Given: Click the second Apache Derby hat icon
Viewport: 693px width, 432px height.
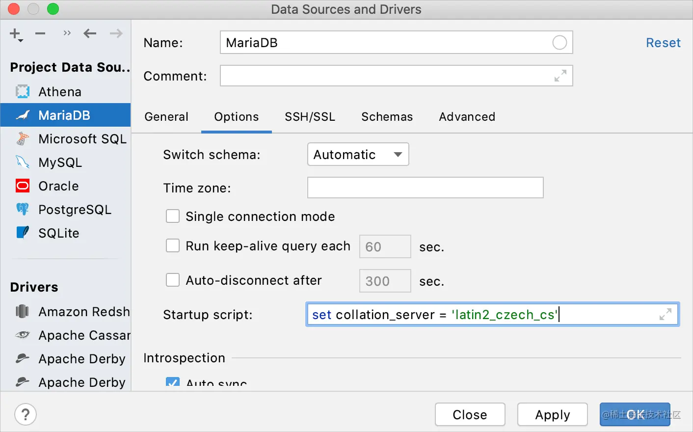Looking at the screenshot, I should [23, 382].
